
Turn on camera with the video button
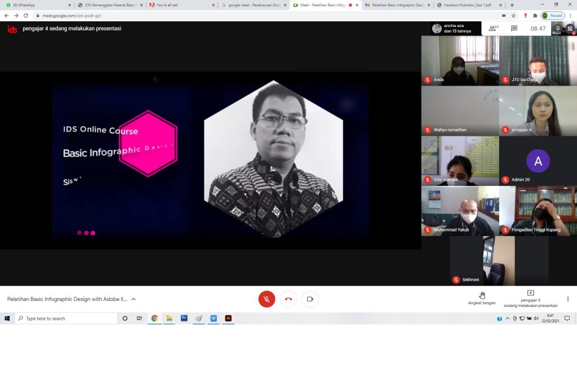[x=310, y=299]
